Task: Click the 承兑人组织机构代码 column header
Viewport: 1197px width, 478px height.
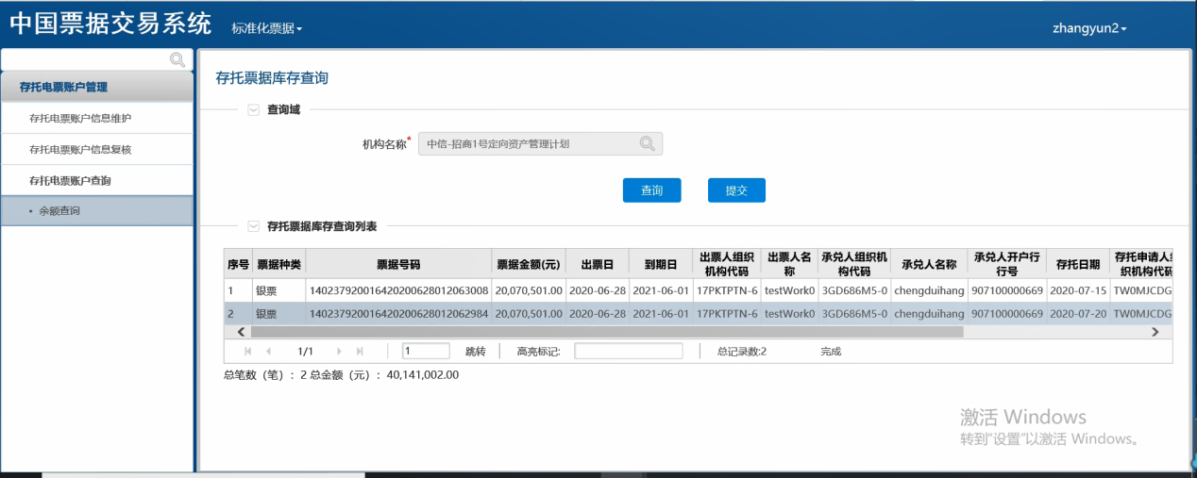Action: (x=854, y=265)
